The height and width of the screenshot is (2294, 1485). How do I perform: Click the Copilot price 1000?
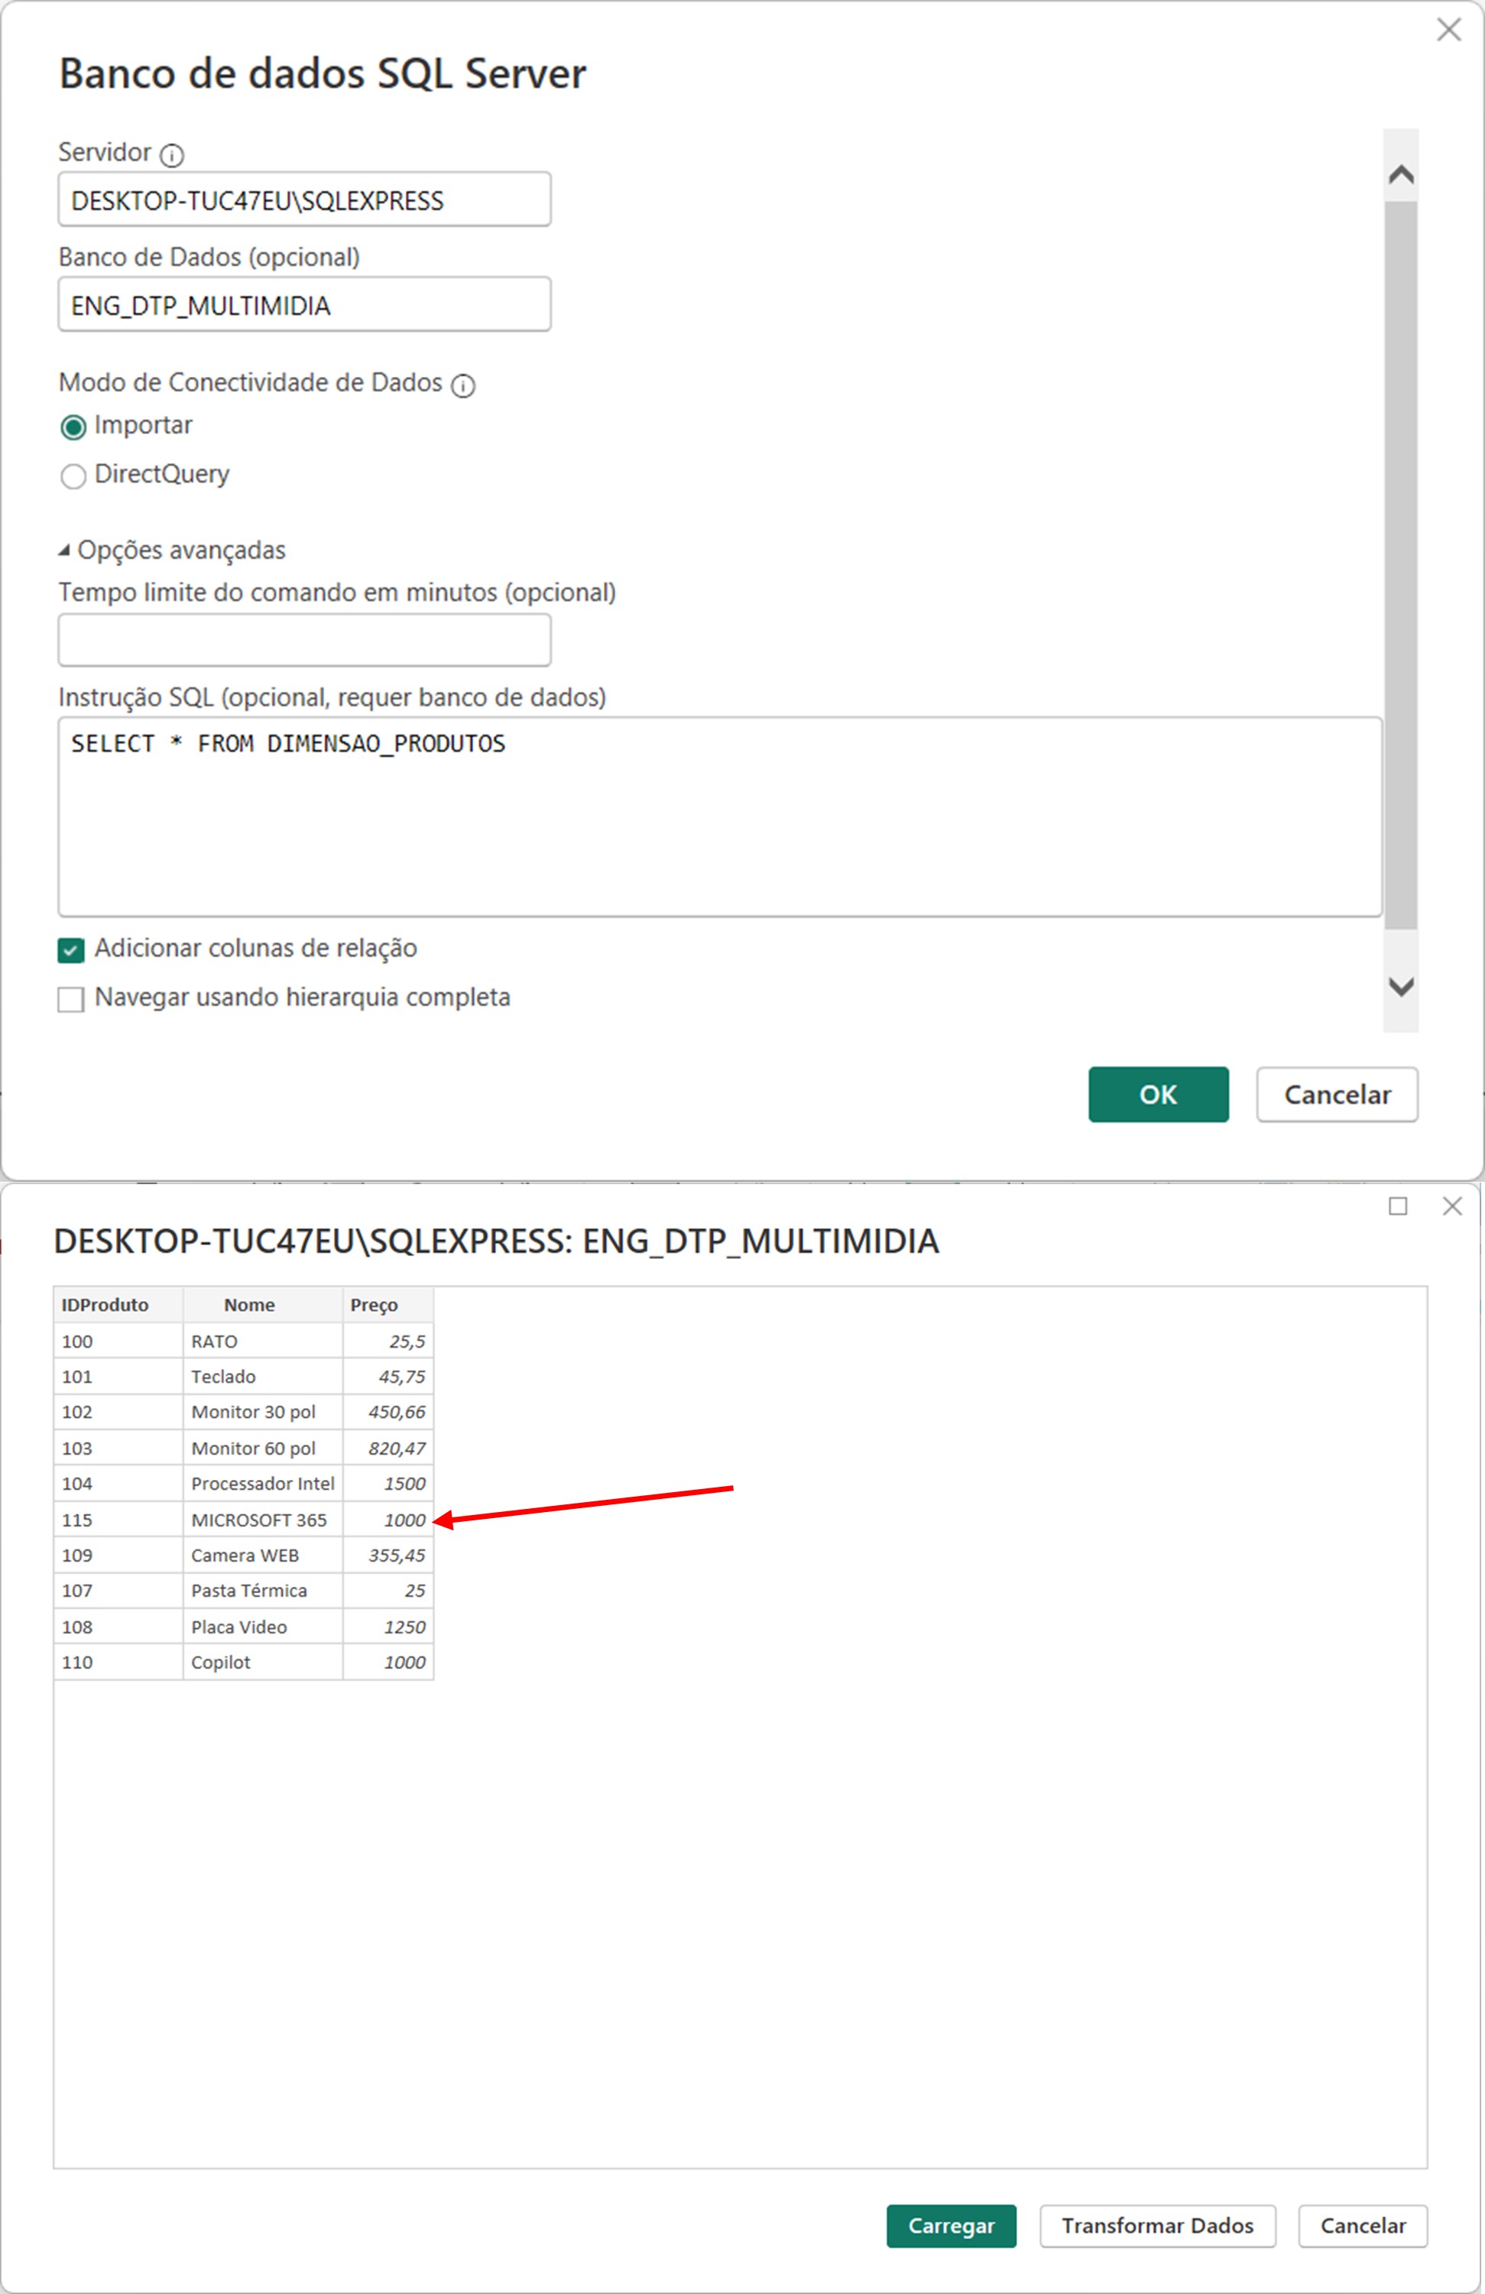point(388,1662)
